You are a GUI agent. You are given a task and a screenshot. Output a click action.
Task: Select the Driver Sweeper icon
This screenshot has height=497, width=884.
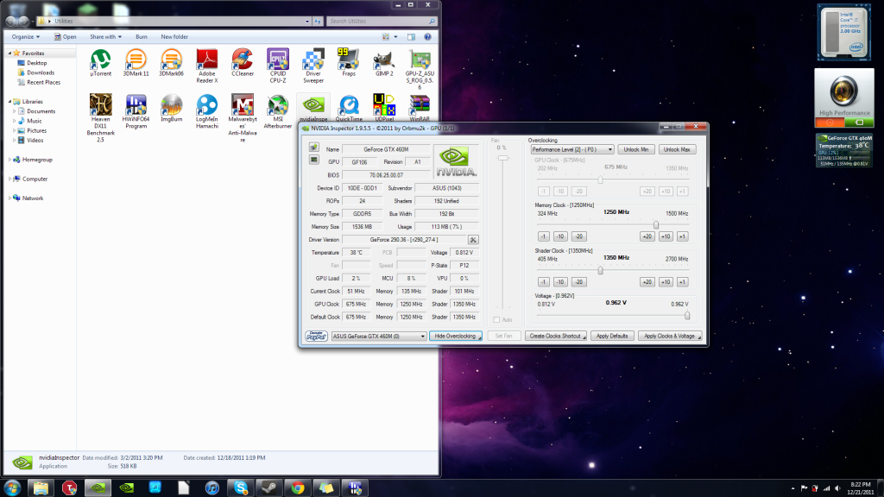313,66
